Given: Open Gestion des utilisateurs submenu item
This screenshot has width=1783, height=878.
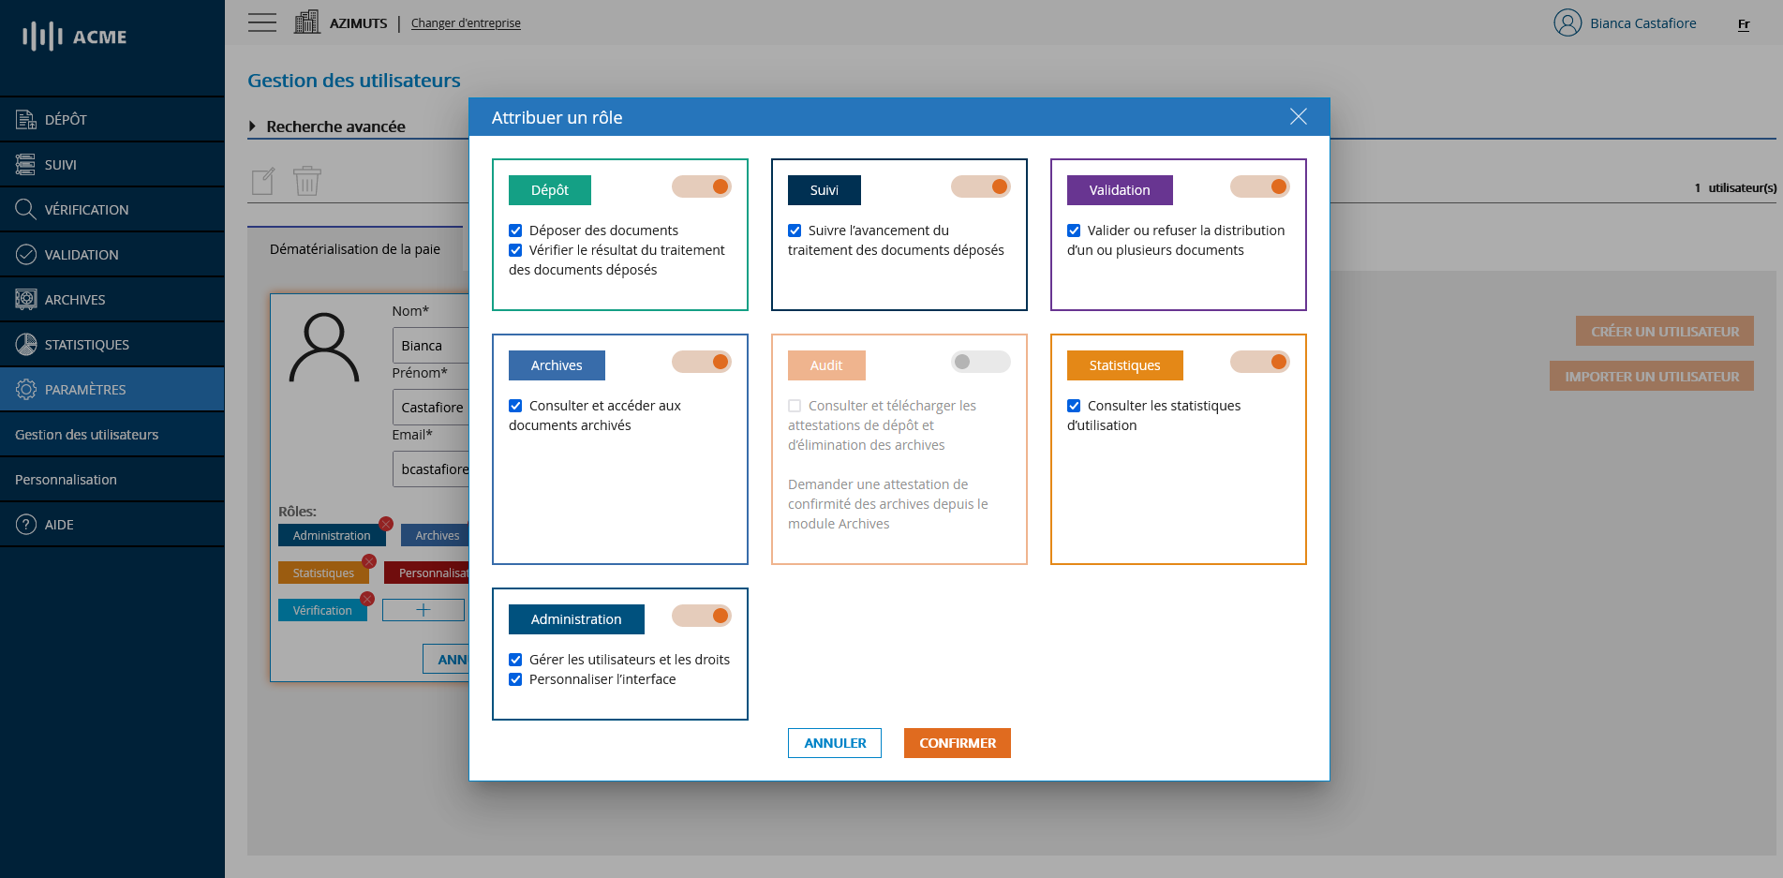Looking at the screenshot, I should [x=86, y=434].
